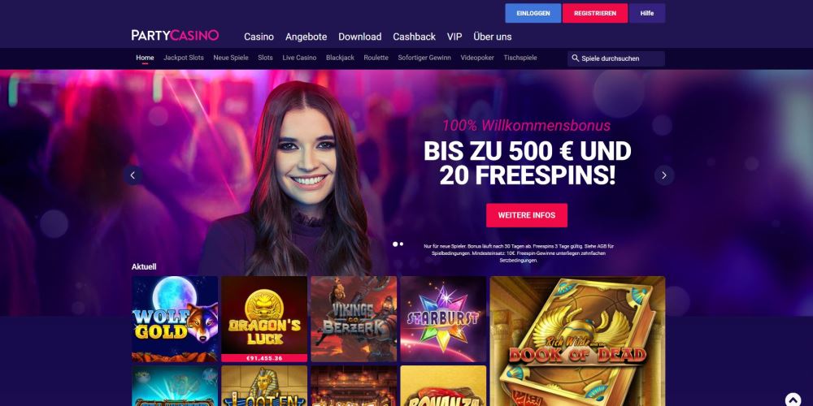Click the Registrieren button
Screen dimensions: 813x406
[x=595, y=14]
